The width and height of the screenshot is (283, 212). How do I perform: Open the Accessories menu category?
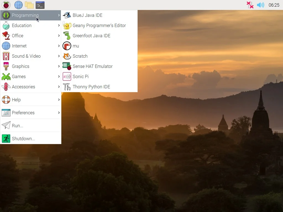click(x=31, y=87)
